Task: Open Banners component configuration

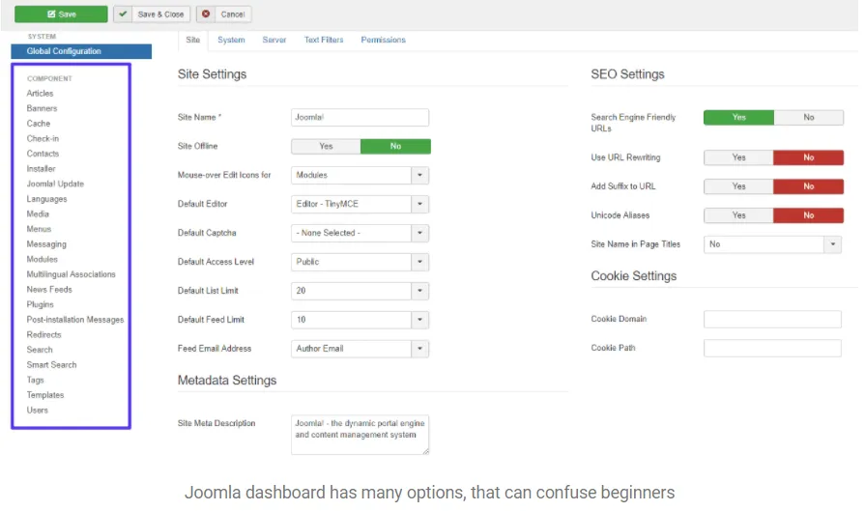Action: pyautogui.click(x=42, y=108)
